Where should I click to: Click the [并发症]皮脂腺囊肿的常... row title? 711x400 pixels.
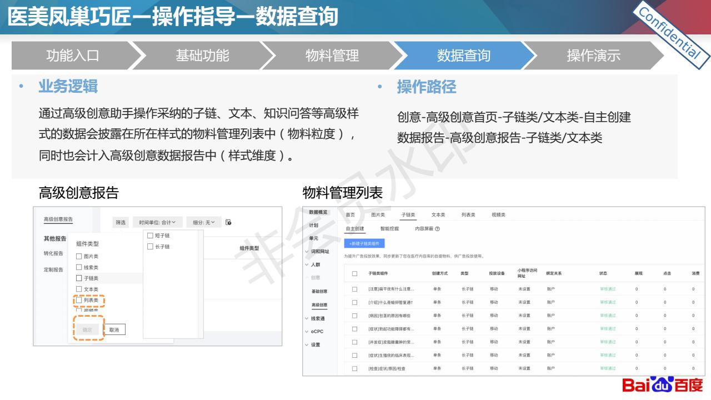(x=391, y=342)
